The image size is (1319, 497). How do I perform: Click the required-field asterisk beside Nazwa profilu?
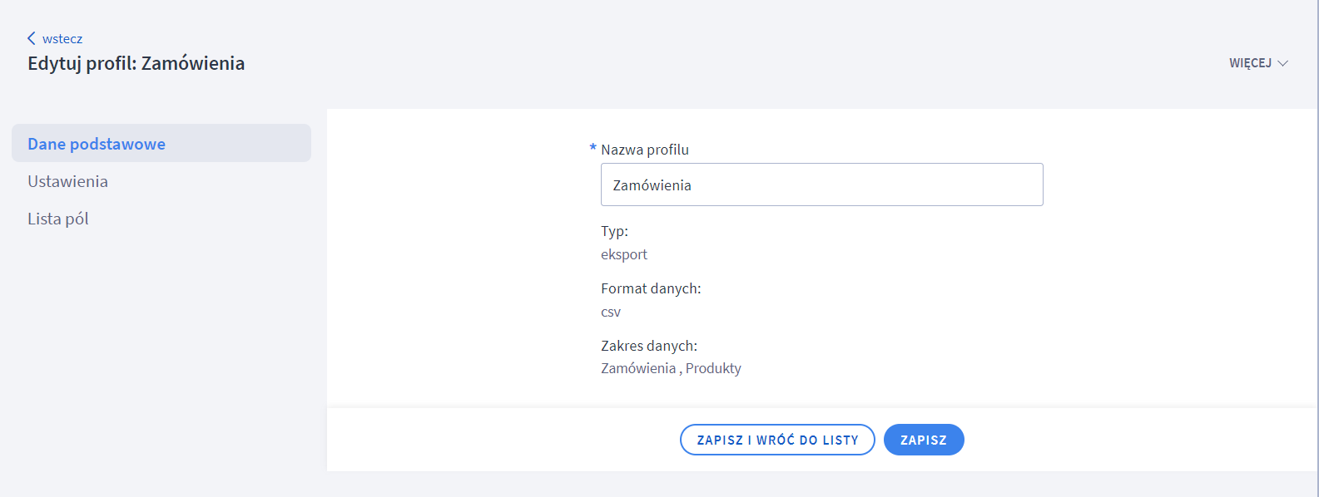tap(593, 148)
